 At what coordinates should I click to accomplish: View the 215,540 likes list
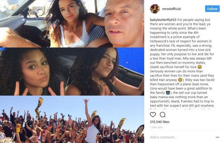tap(160, 122)
